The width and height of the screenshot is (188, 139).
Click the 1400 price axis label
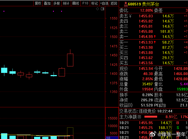point(114,74)
